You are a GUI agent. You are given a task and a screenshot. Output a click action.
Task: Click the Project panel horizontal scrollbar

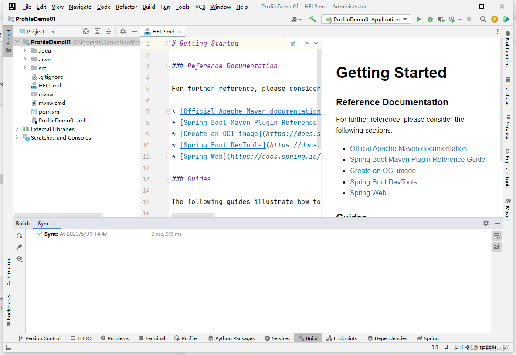coord(58,215)
